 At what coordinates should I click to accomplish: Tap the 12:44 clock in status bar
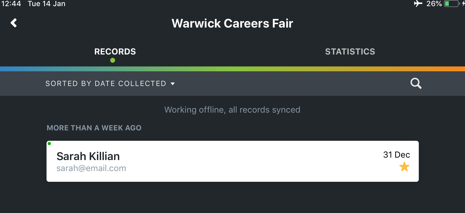pyautogui.click(x=11, y=4)
